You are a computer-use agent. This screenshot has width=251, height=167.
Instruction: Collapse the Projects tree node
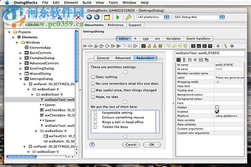(x=9, y=32)
